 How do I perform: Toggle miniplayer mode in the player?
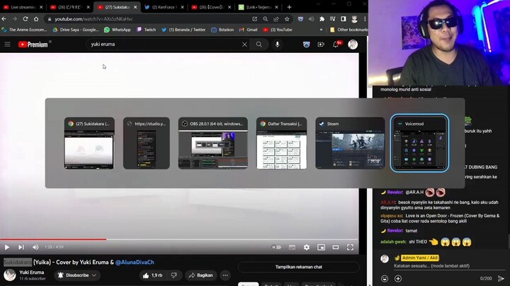[321, 247]
